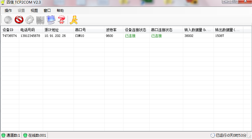Click the yellow running figure icon

tap(74, 20)
